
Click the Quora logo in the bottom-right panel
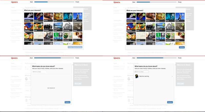click(117, 58)
